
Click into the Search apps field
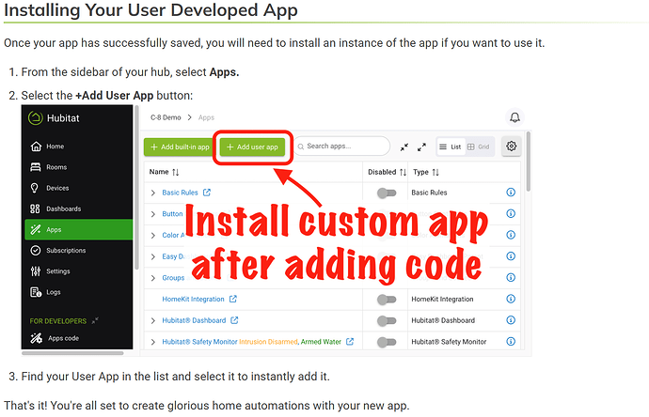pos(341,146)
